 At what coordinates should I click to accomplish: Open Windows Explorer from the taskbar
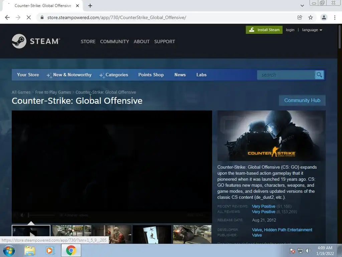tap(30, 251)
